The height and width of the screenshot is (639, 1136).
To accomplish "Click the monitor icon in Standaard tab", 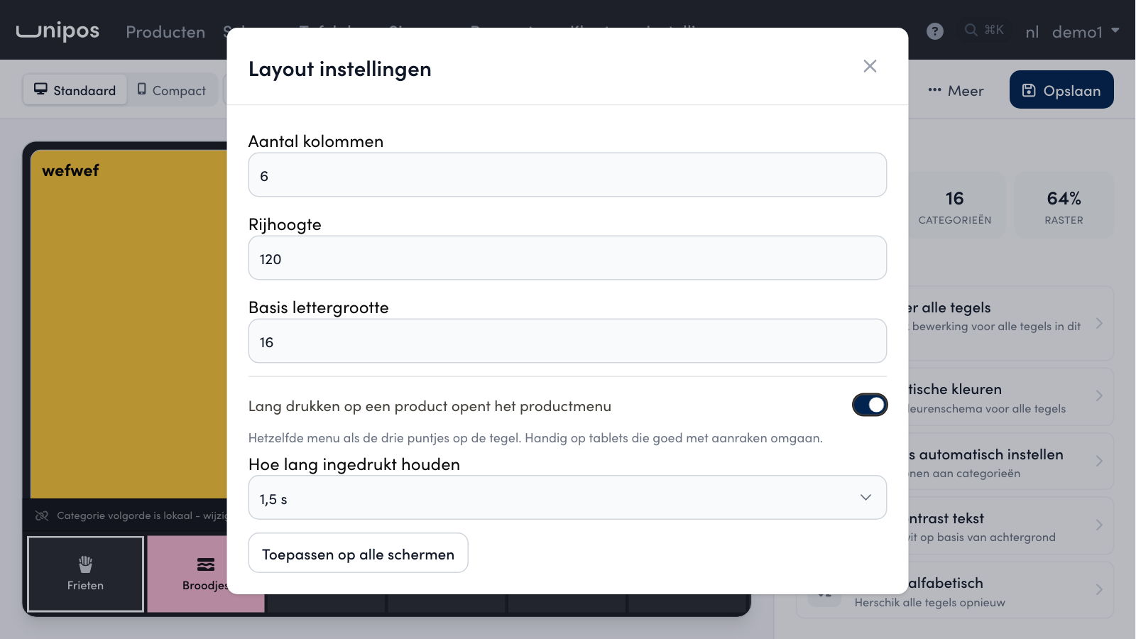I will 40,89.
